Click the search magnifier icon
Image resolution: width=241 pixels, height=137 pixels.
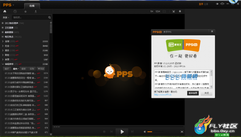[49, 17]
